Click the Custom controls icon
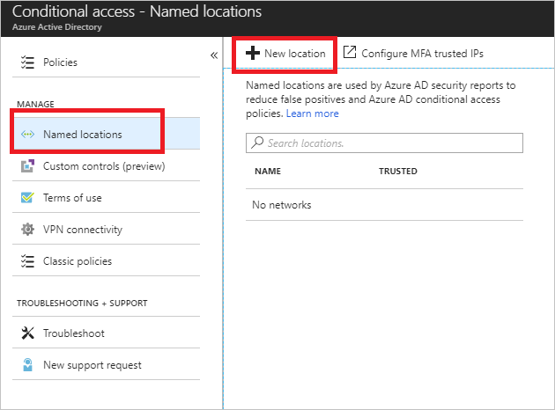The width and height of the screenshot is (555, 410). pyautogui.click(x=26, y=166)
